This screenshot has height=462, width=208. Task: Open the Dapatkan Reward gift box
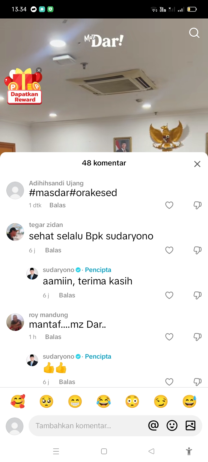(x=24, y=86)
